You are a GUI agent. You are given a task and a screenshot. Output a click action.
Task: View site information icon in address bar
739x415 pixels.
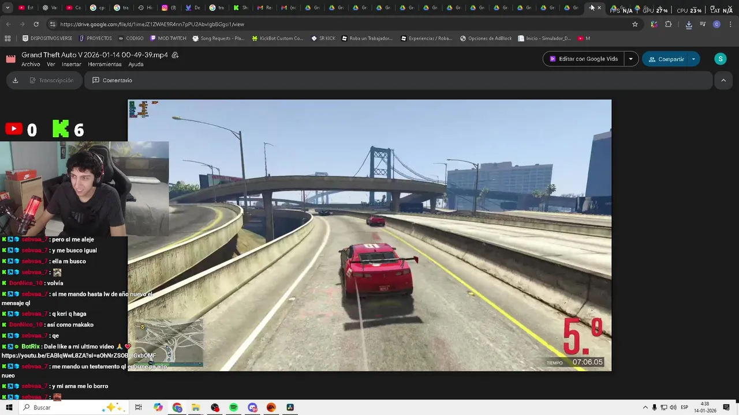tap(53, 24)
